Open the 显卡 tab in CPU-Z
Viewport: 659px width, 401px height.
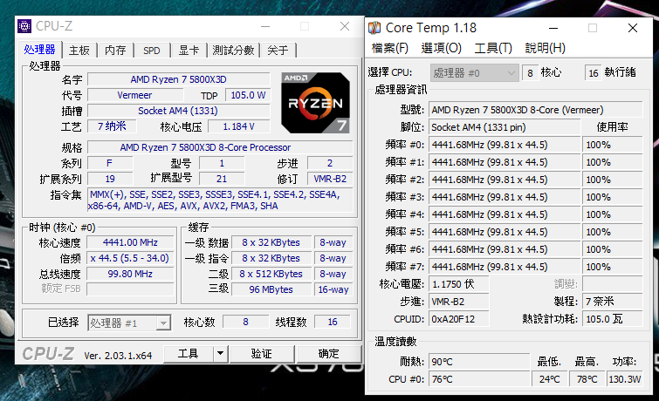189,51
